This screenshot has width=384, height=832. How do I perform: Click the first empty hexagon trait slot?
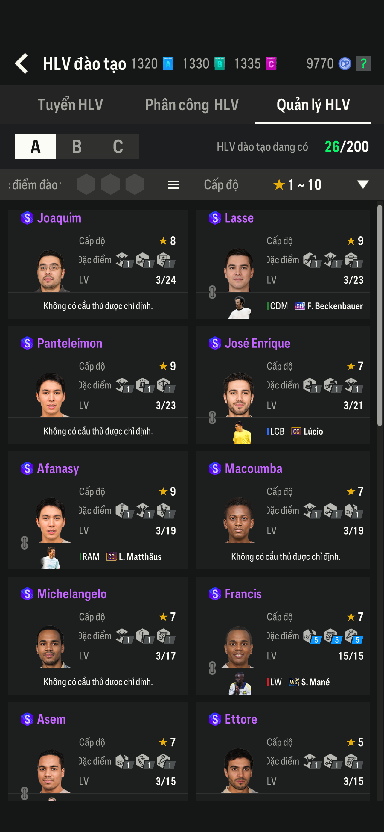(x=86, y=185)
